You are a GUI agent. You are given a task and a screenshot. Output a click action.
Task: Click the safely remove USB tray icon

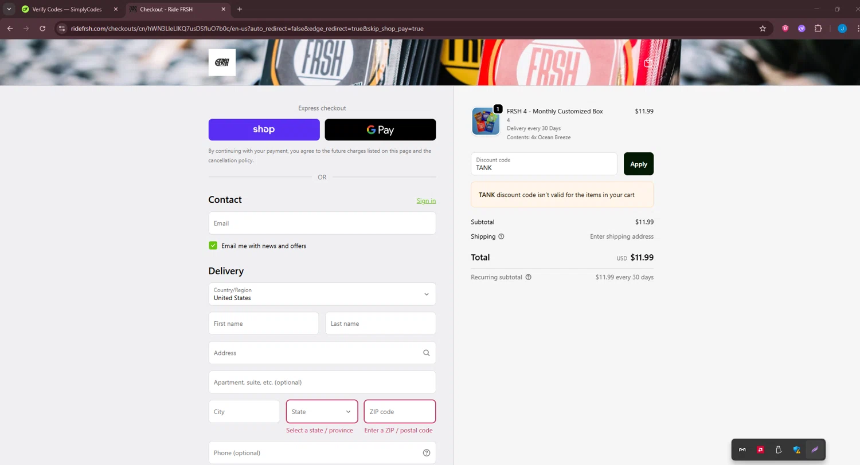[x=778, y=450]
